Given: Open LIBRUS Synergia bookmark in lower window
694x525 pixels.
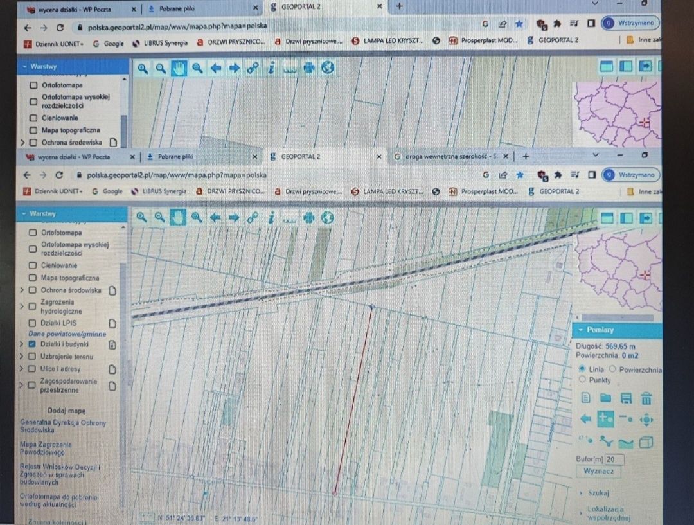Looking at the screenshot, I should coord(159,191).
